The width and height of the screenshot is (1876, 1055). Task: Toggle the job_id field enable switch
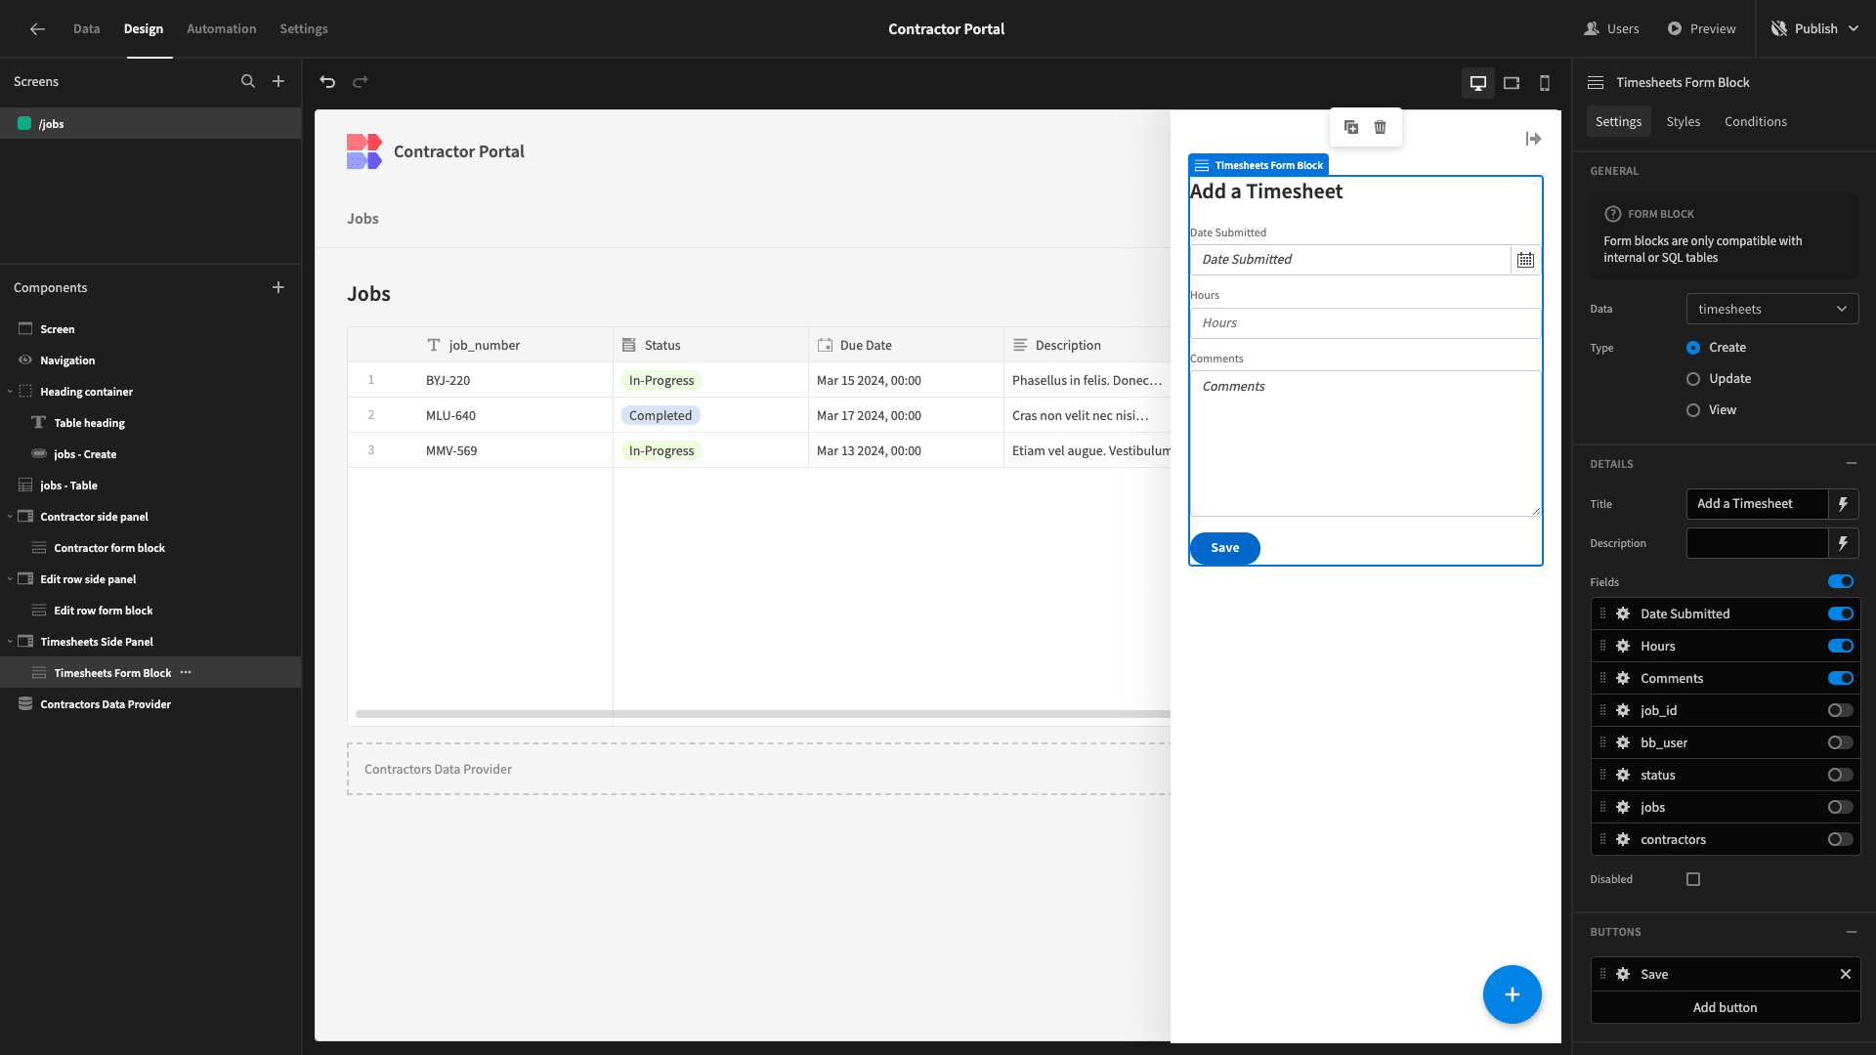pyautogui.click(x=1841, y=710)
